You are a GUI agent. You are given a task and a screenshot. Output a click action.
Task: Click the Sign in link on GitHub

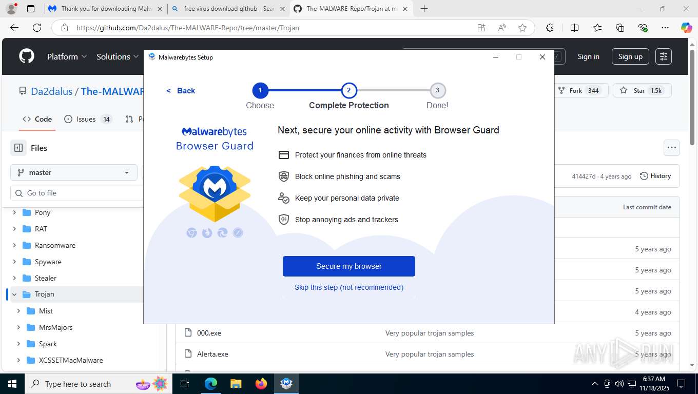[x=588, y=56]
